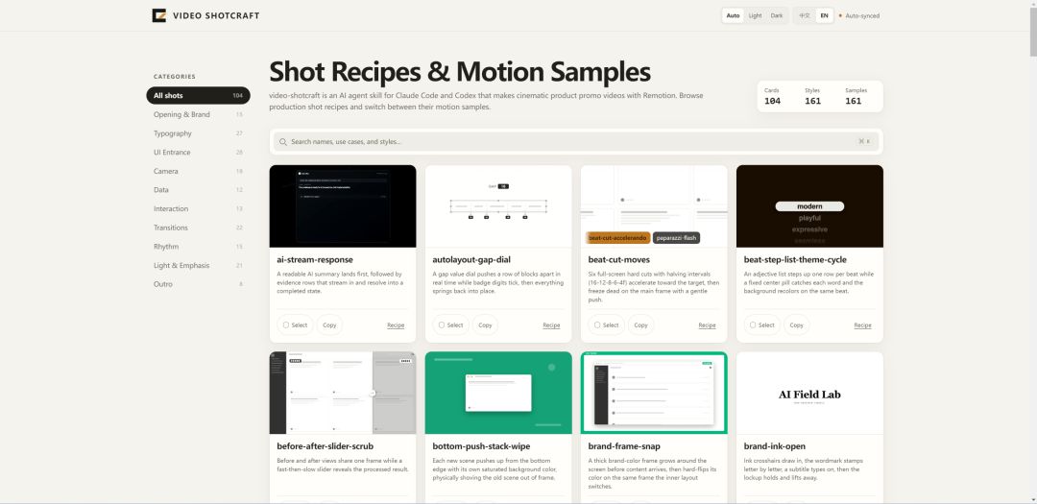Select the autolayout-gap-dial card radio
The height and width of the screenshot is (504, 1037).
point(442,324)
